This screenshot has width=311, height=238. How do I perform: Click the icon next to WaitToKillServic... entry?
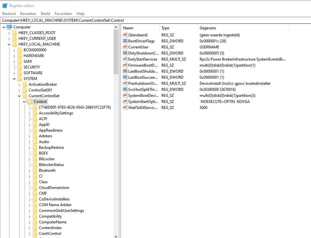point(125,108)
